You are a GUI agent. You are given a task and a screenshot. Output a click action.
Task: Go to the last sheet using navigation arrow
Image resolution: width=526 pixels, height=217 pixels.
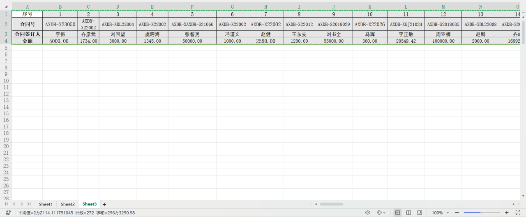pos(29,204)
